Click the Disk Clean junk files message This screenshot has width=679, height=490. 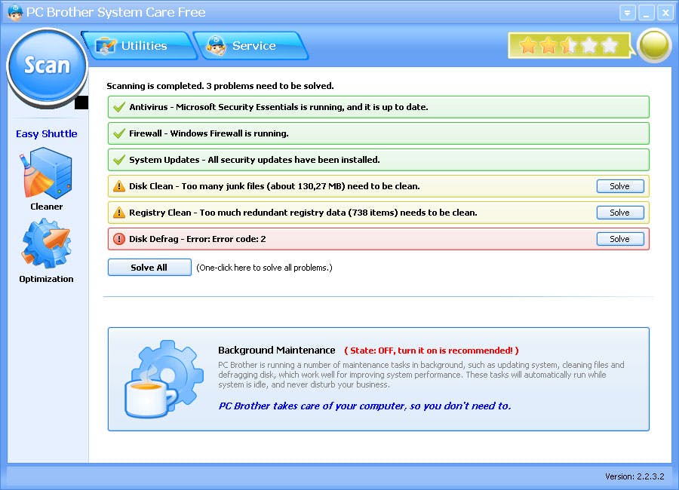275,186
